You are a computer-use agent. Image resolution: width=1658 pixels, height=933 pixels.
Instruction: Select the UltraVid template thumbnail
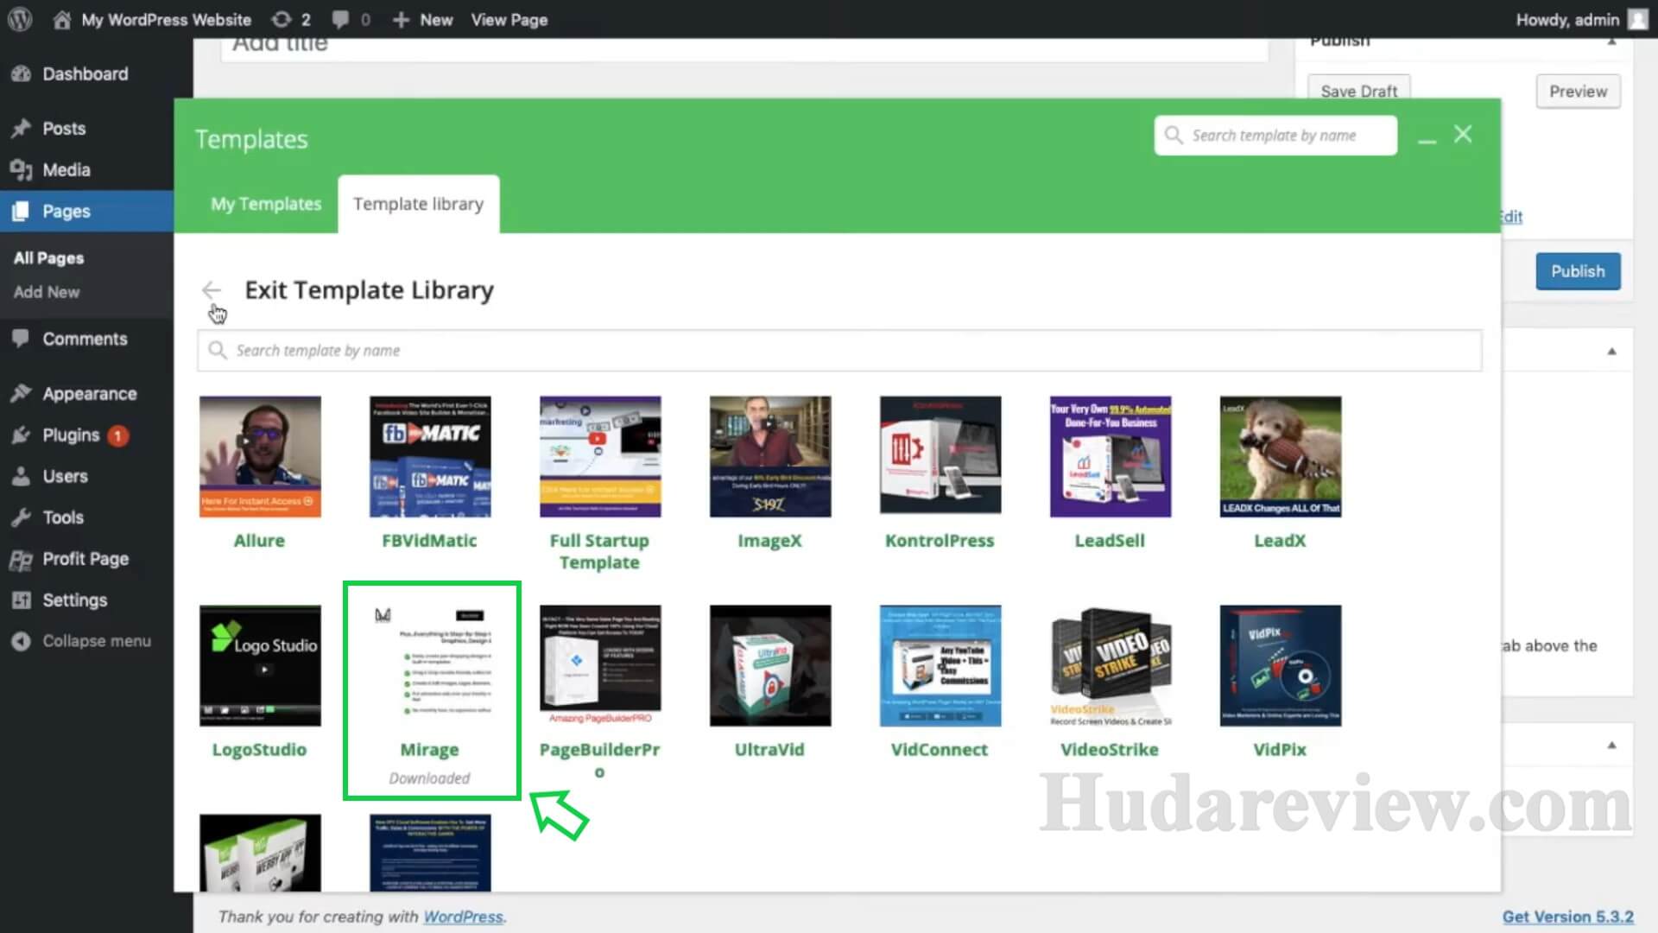coord(769,665)
